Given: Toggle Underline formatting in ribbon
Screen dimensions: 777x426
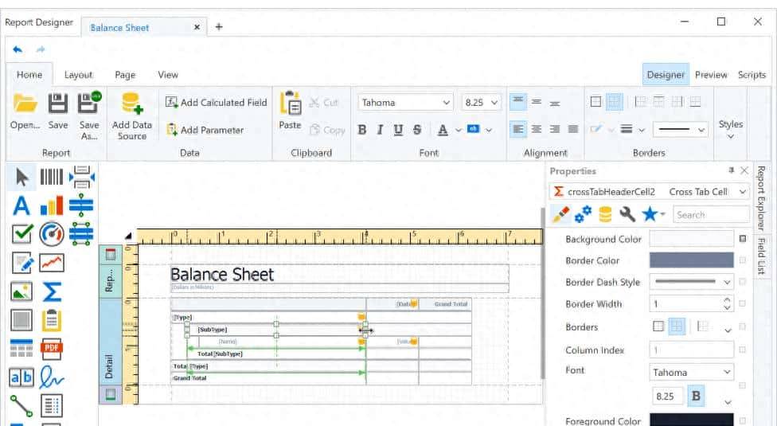Looking at the screenshot, I should tap(398, 130).
